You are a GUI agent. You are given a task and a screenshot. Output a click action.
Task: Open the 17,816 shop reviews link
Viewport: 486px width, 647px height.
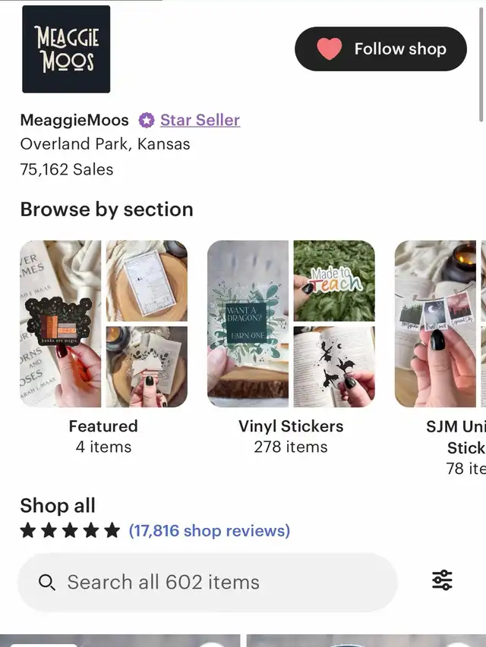[x=210, y=530]
